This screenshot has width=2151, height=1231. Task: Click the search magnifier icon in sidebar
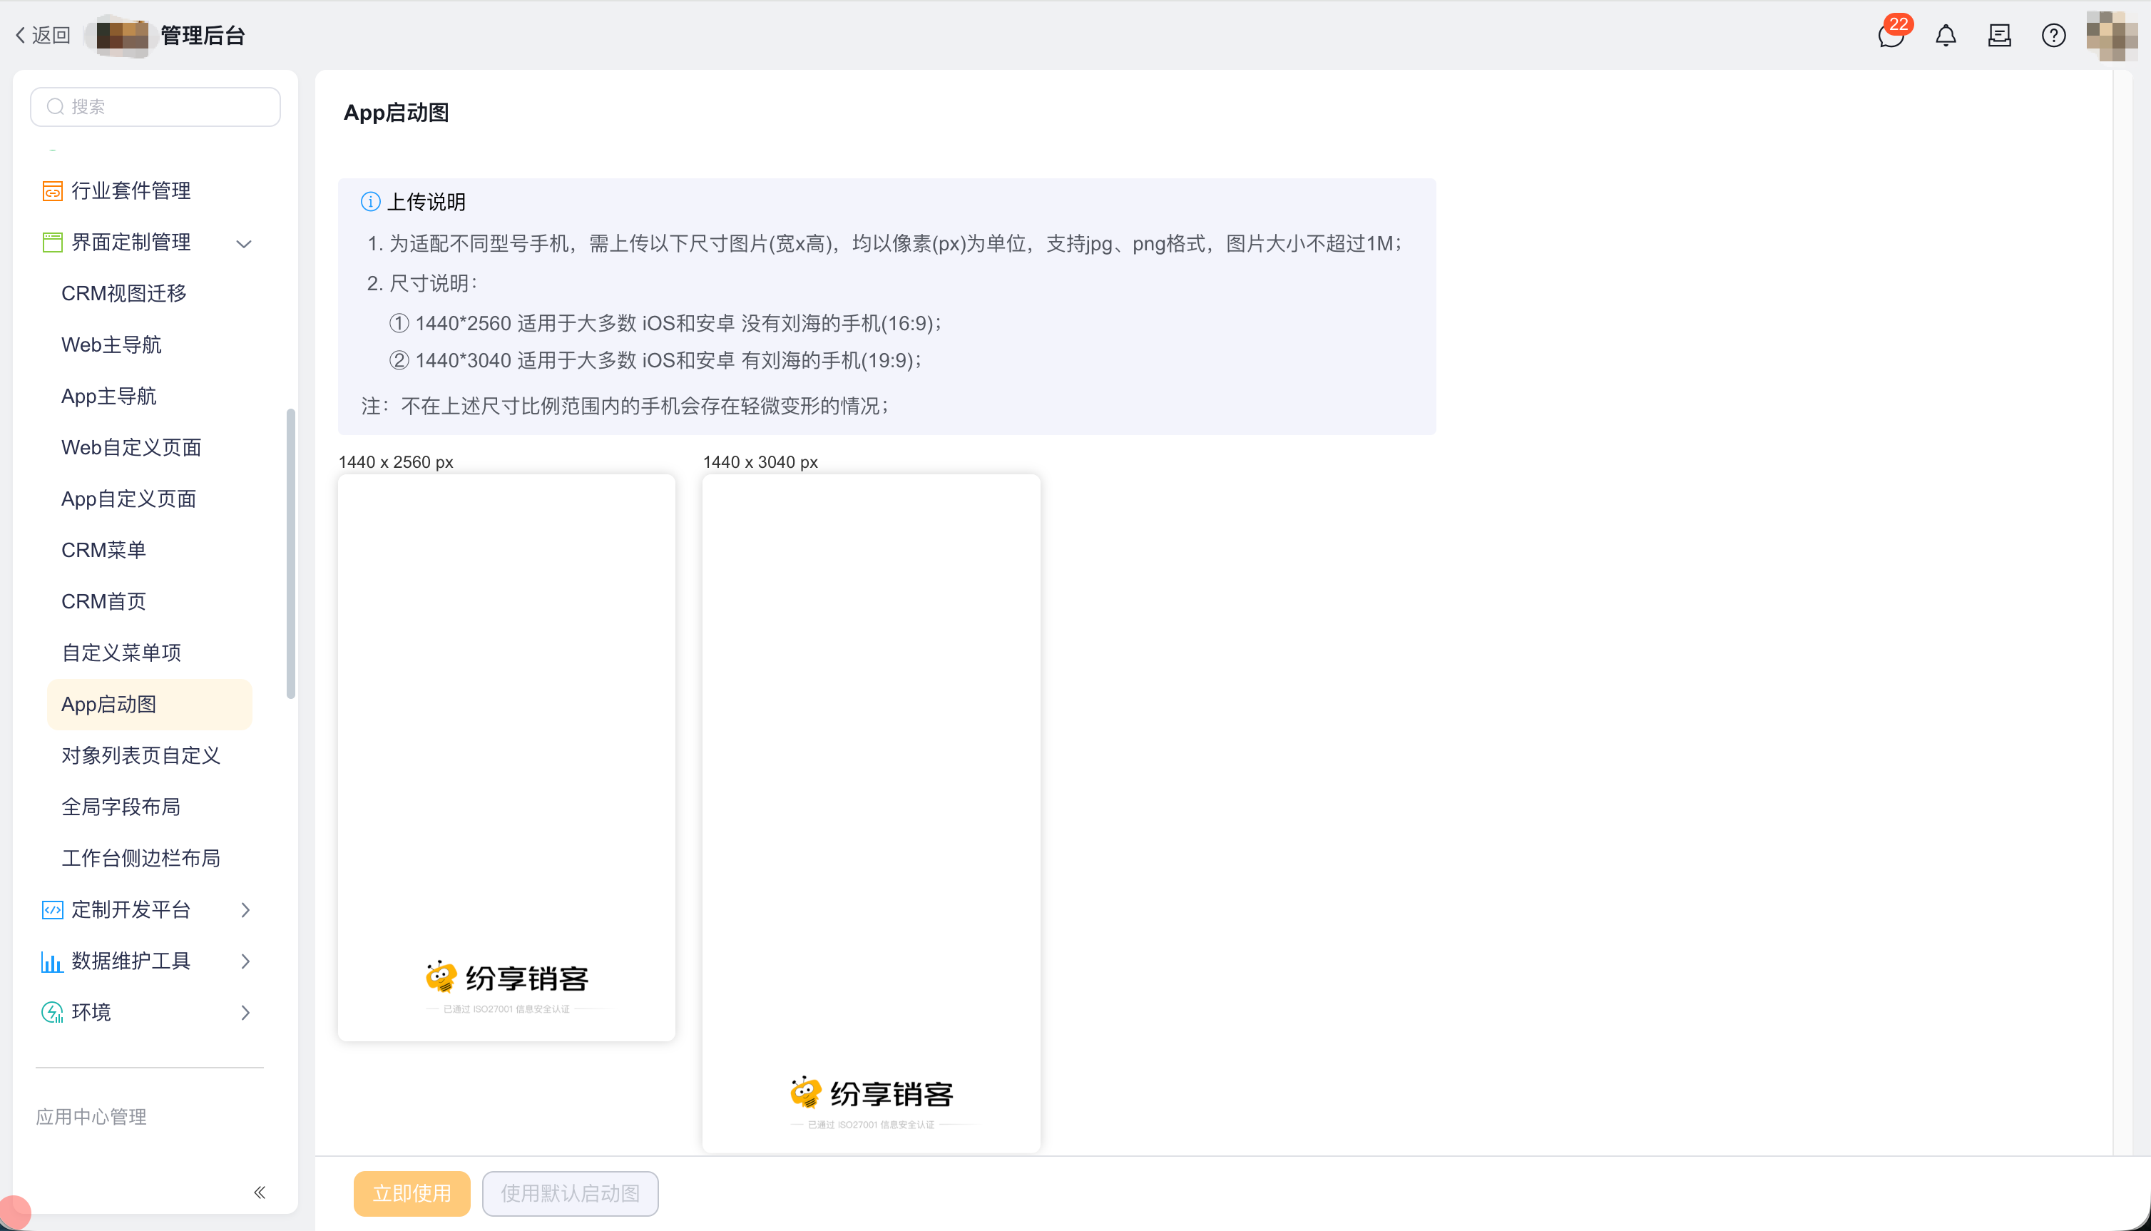pyautogui.click(x=56, y=106)
